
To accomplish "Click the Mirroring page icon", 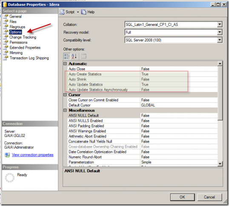I will pyautogui.click(x=6, y=53).
